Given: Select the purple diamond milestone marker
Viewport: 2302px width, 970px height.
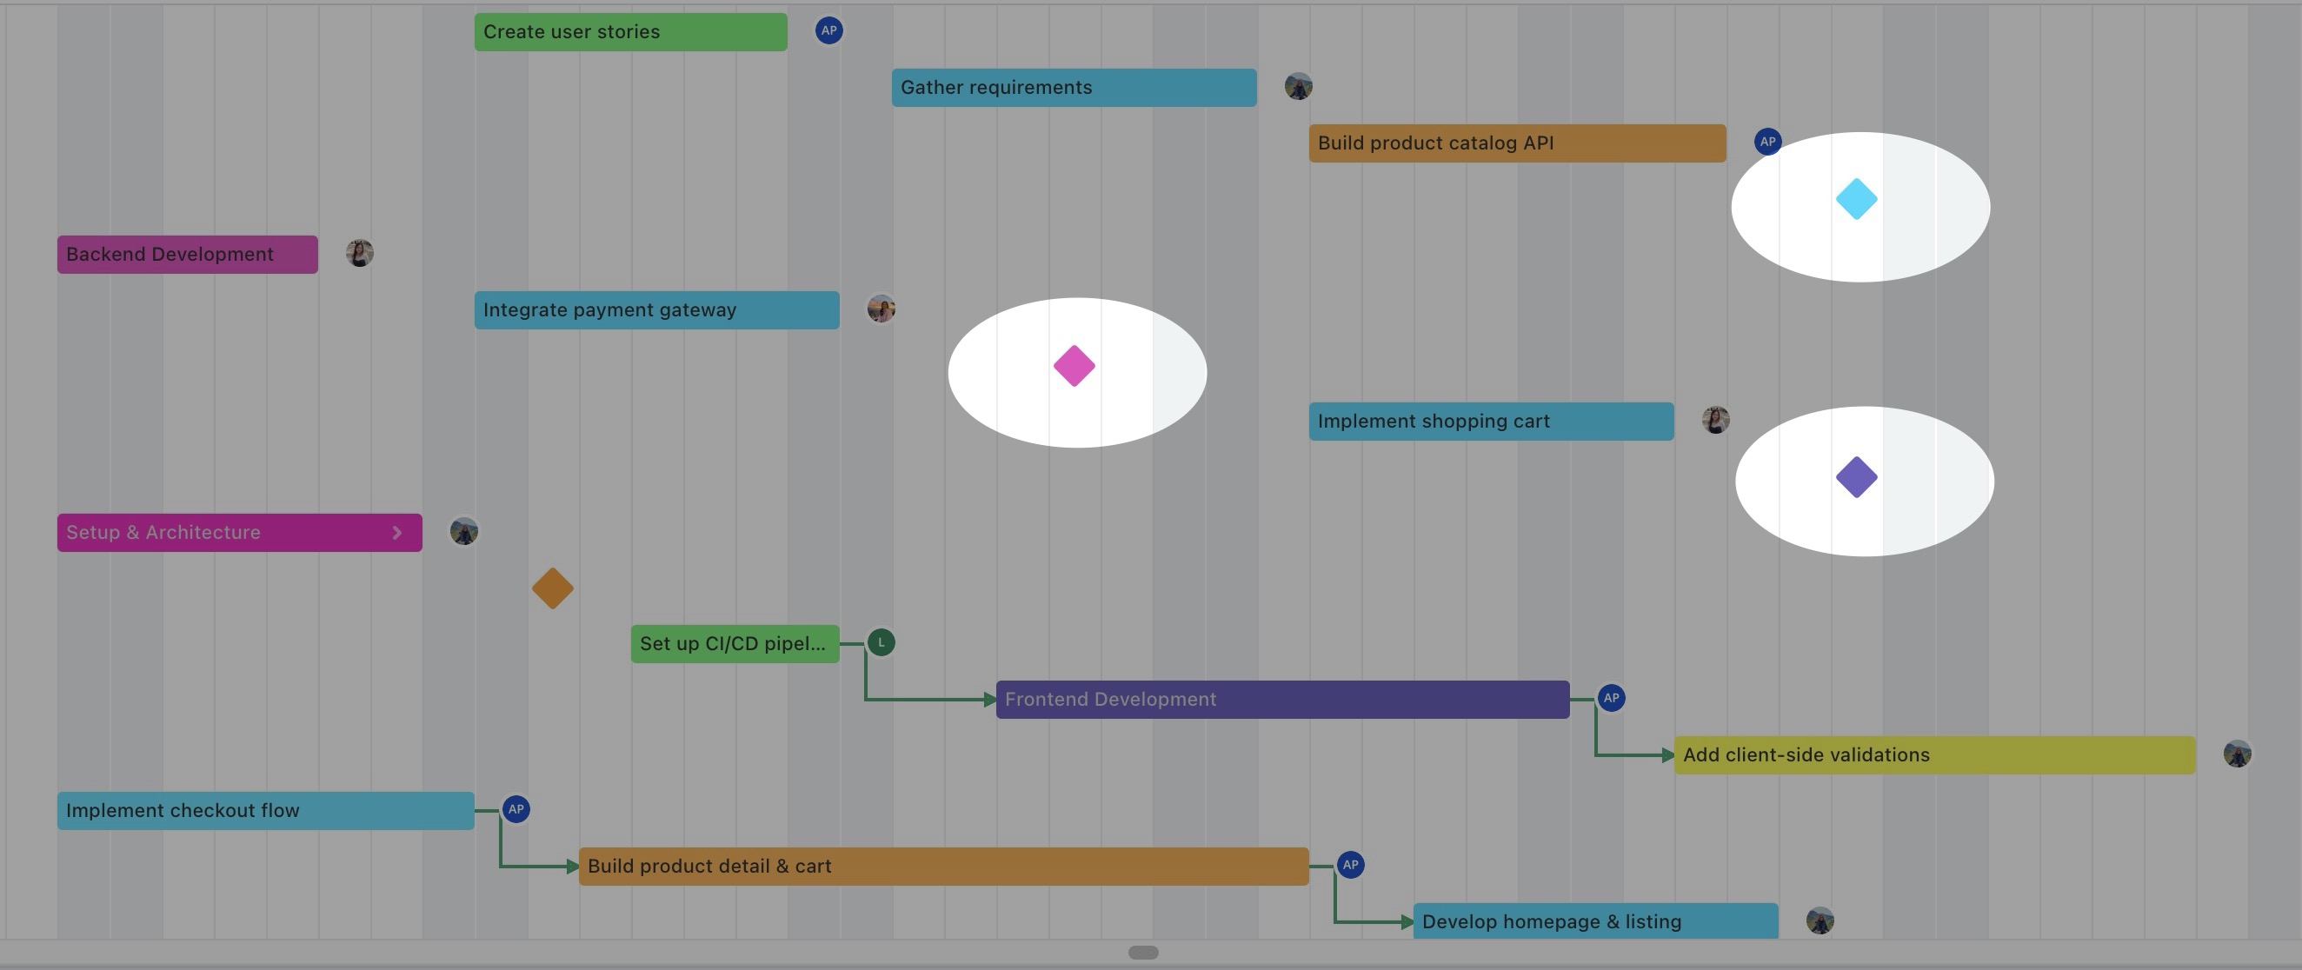Looking at the screenshot, I should (1856, 478).
